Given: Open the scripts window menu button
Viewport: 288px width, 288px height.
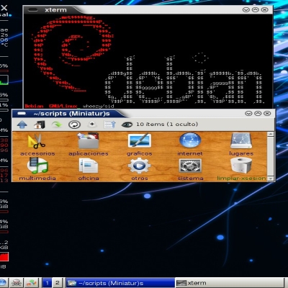Looking at the screenshot, I should pyautogui.click(x=22, y=113).
